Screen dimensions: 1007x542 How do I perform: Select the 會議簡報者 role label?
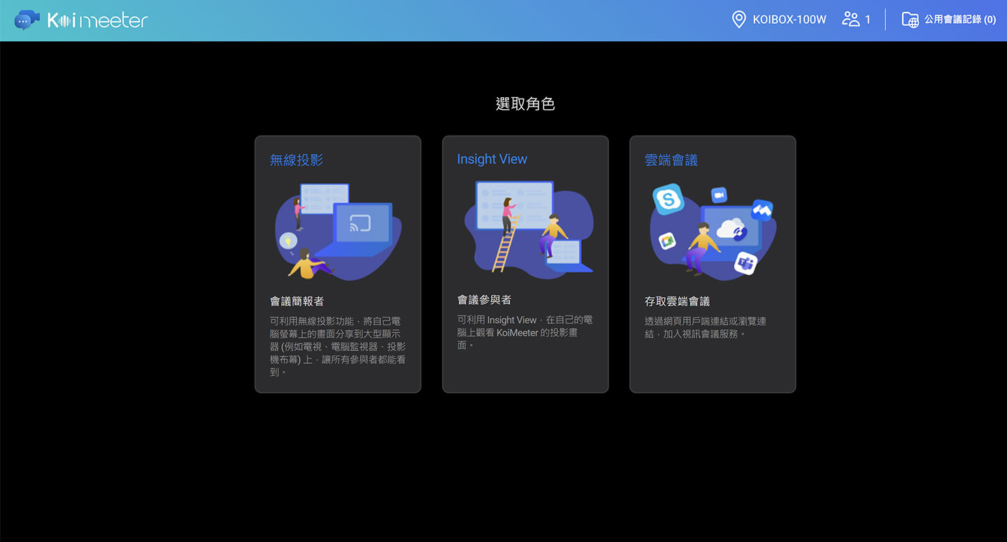tap(297, 301)
